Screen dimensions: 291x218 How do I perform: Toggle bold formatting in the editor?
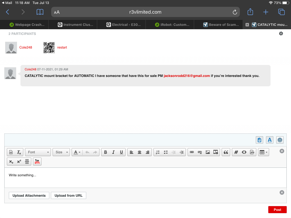[x=105, y=152]
